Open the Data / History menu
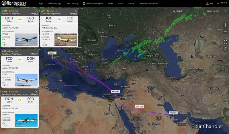The height and width of the screenshot is (134, 229). (72, 3)
